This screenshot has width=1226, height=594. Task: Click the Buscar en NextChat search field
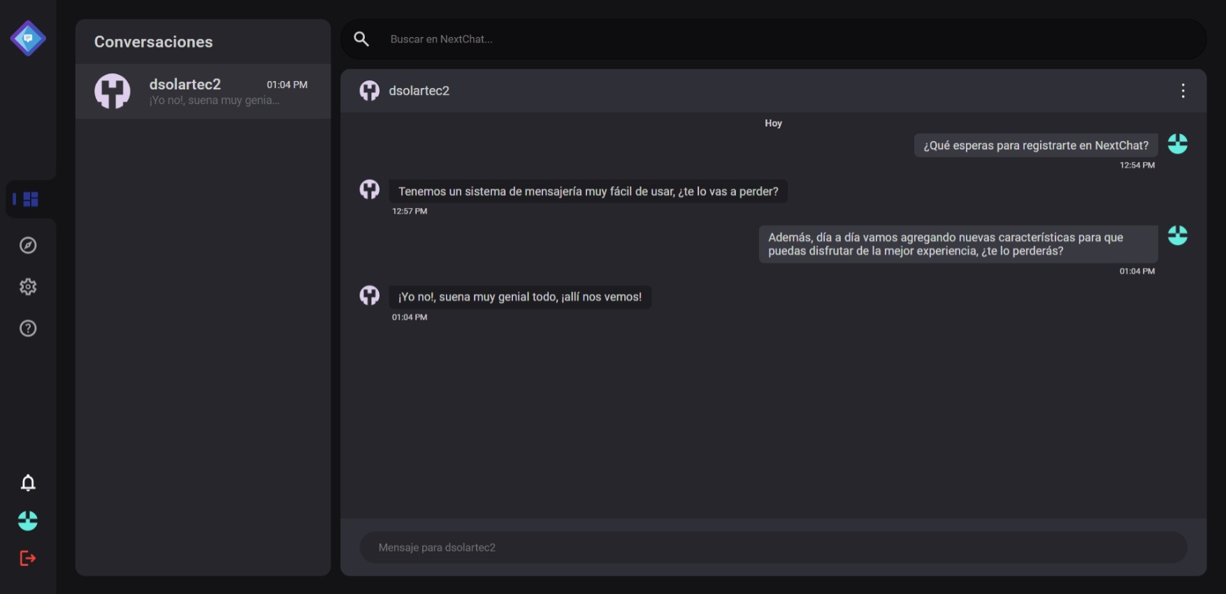[769, 39]
